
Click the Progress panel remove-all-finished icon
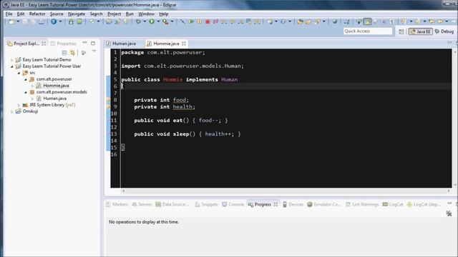(449, 213)
